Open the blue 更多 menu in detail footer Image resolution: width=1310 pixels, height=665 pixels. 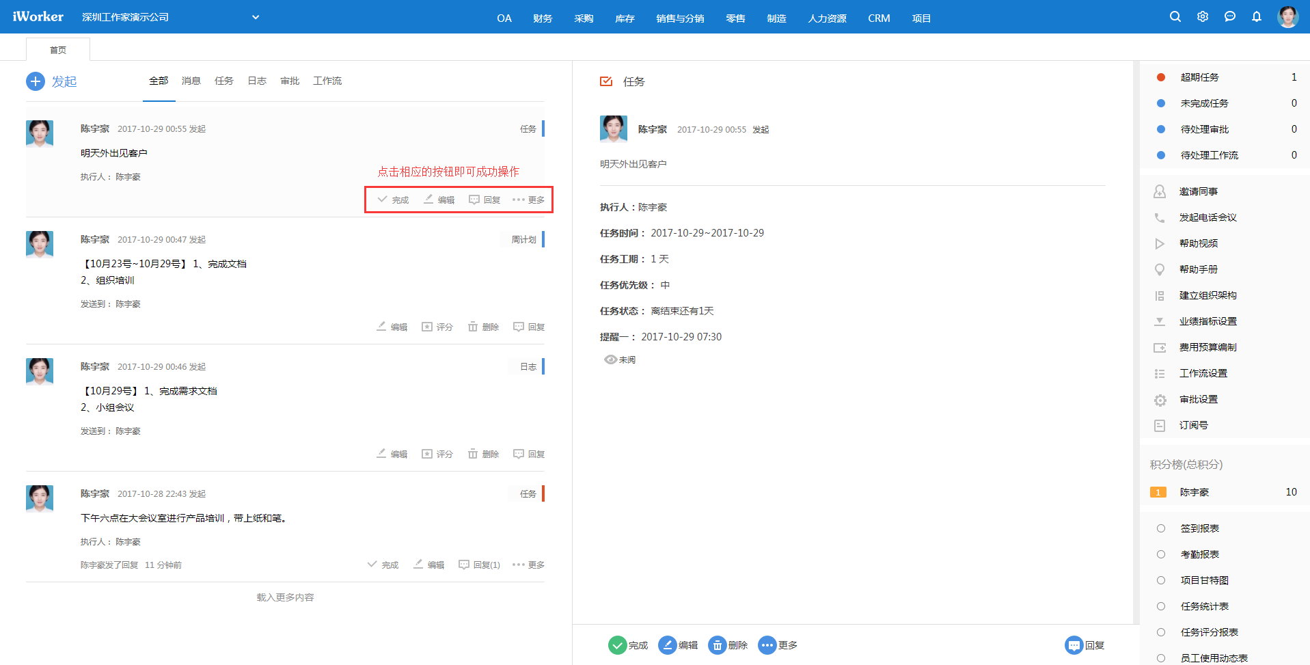click(767, 645)
